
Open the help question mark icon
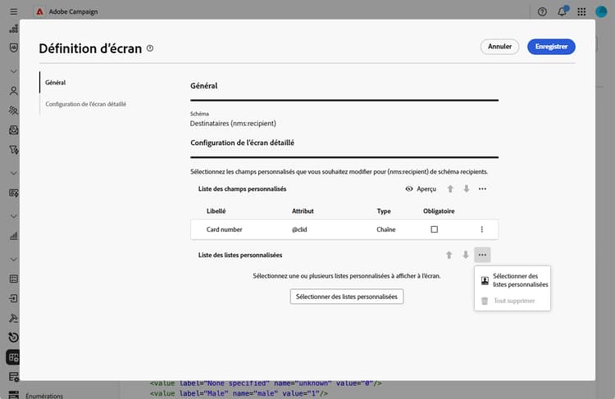coord(542,11)
